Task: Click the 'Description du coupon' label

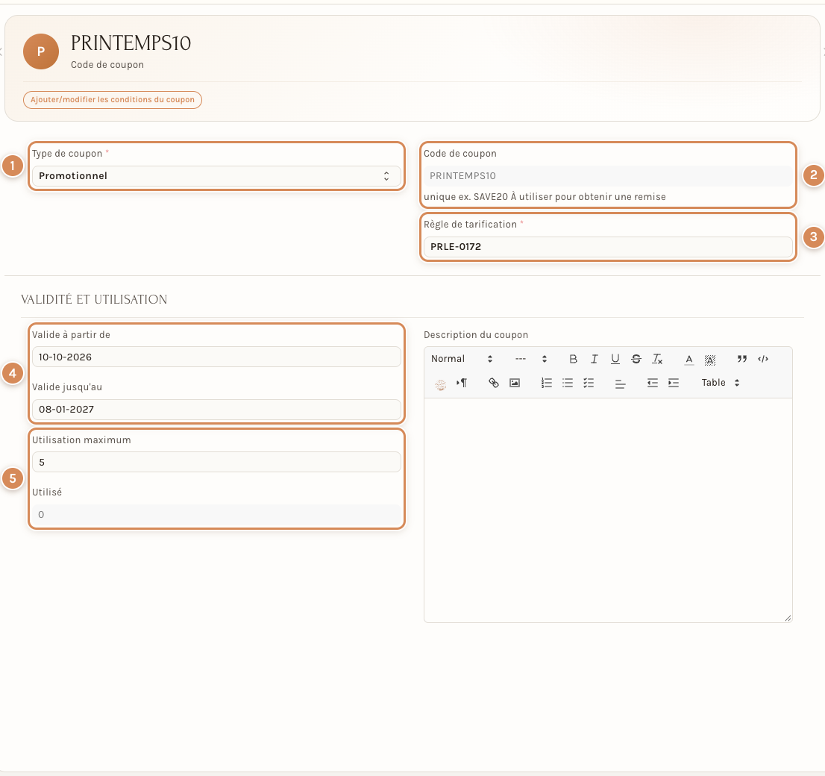Action: pyautogui.click(x=476, y=335)
